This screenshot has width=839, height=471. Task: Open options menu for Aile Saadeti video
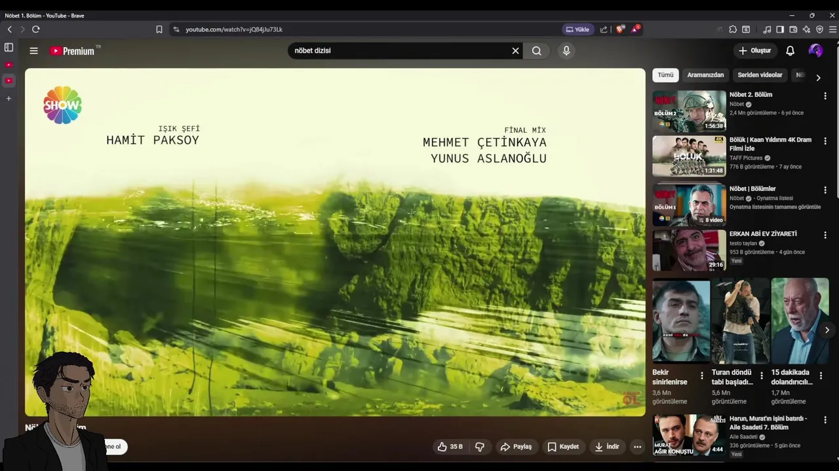[x=825, y=420]
